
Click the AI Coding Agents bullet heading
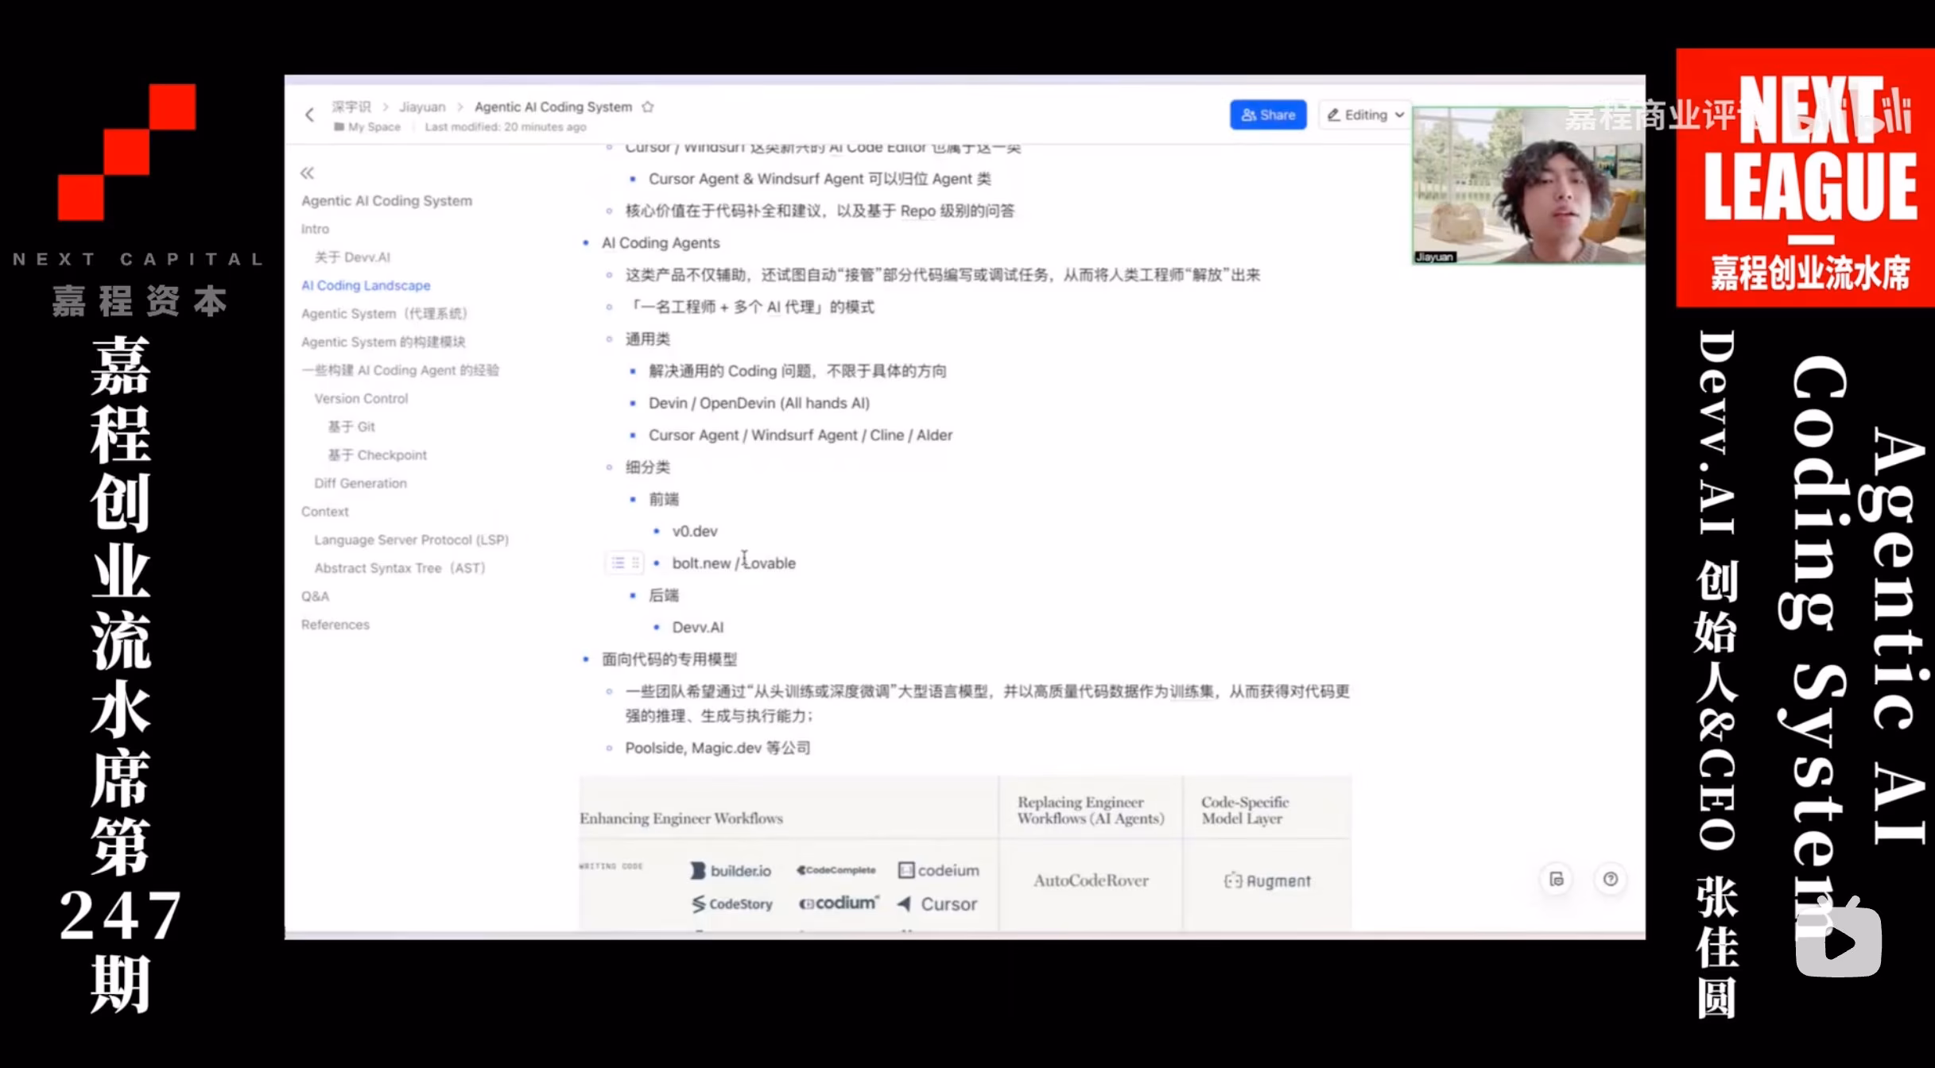point(661,243)
